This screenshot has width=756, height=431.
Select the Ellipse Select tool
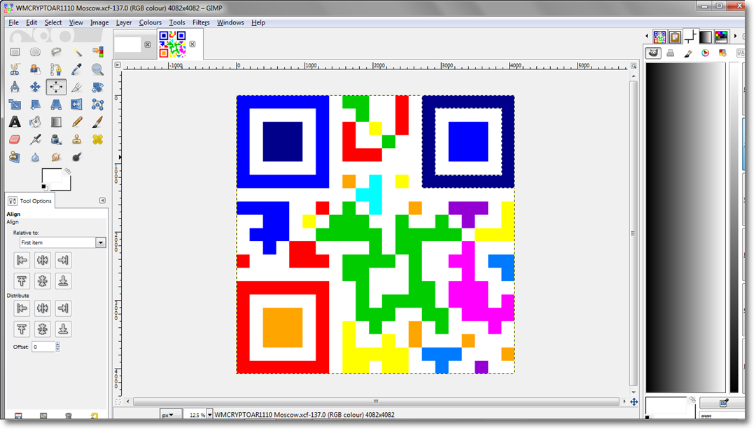point(35,52)
